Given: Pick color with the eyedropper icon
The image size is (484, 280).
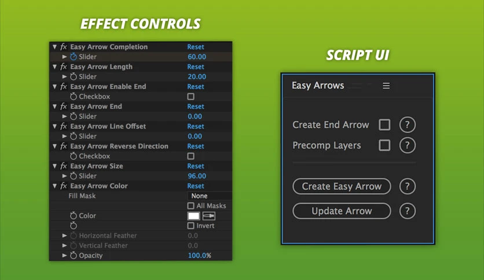Looking at the screenshot, I should pyautogui.click(x=208, y=216).
